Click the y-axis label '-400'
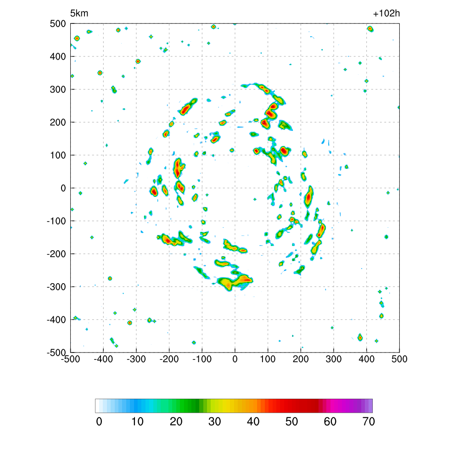 click(x=56, y=320)
